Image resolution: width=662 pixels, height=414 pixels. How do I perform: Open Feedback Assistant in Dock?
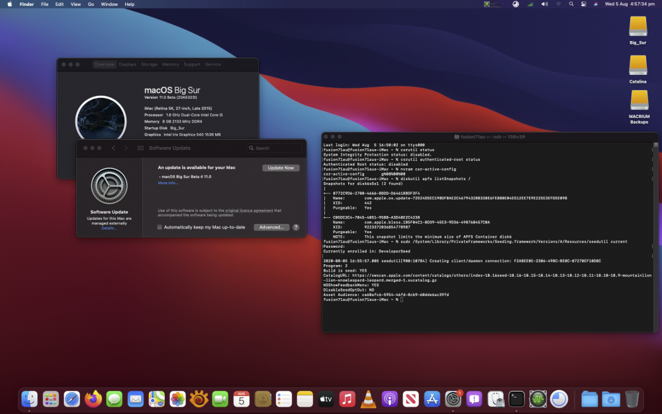[474, 399]
